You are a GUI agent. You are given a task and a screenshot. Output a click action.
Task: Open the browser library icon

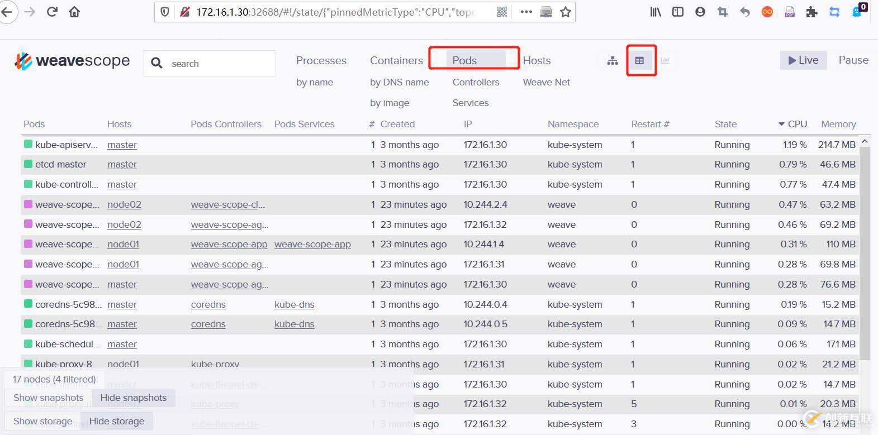(656, 12)
